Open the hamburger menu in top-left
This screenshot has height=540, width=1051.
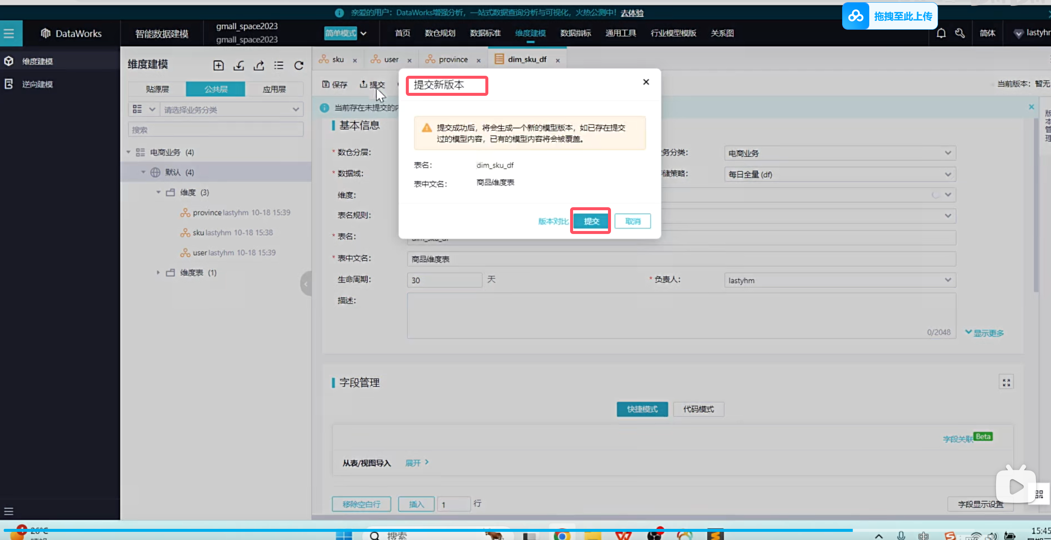coord(9,33)
